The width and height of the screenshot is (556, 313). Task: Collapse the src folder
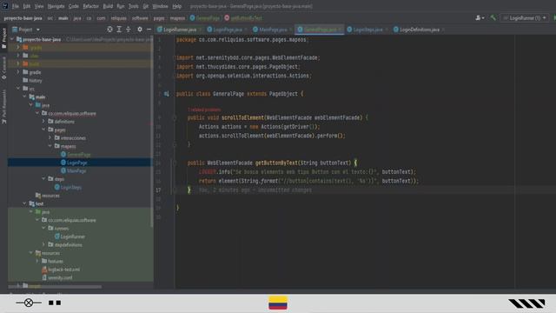(18, 89)
